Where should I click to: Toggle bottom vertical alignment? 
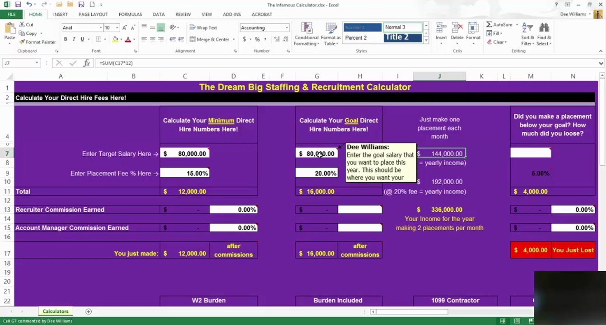click(161, 28)
